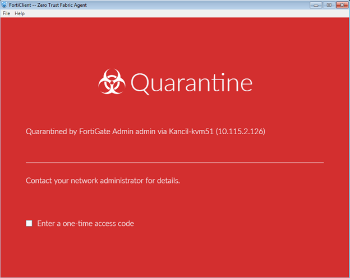The height and width of the screenshot is (278, 350).
Task: Click the large 'Quarantine' heading
Action: [191, 83]
